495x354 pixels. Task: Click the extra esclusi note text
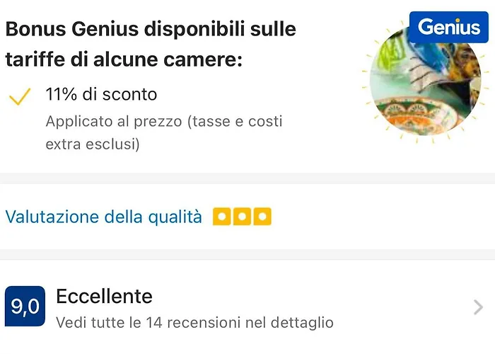click(93, 144)
